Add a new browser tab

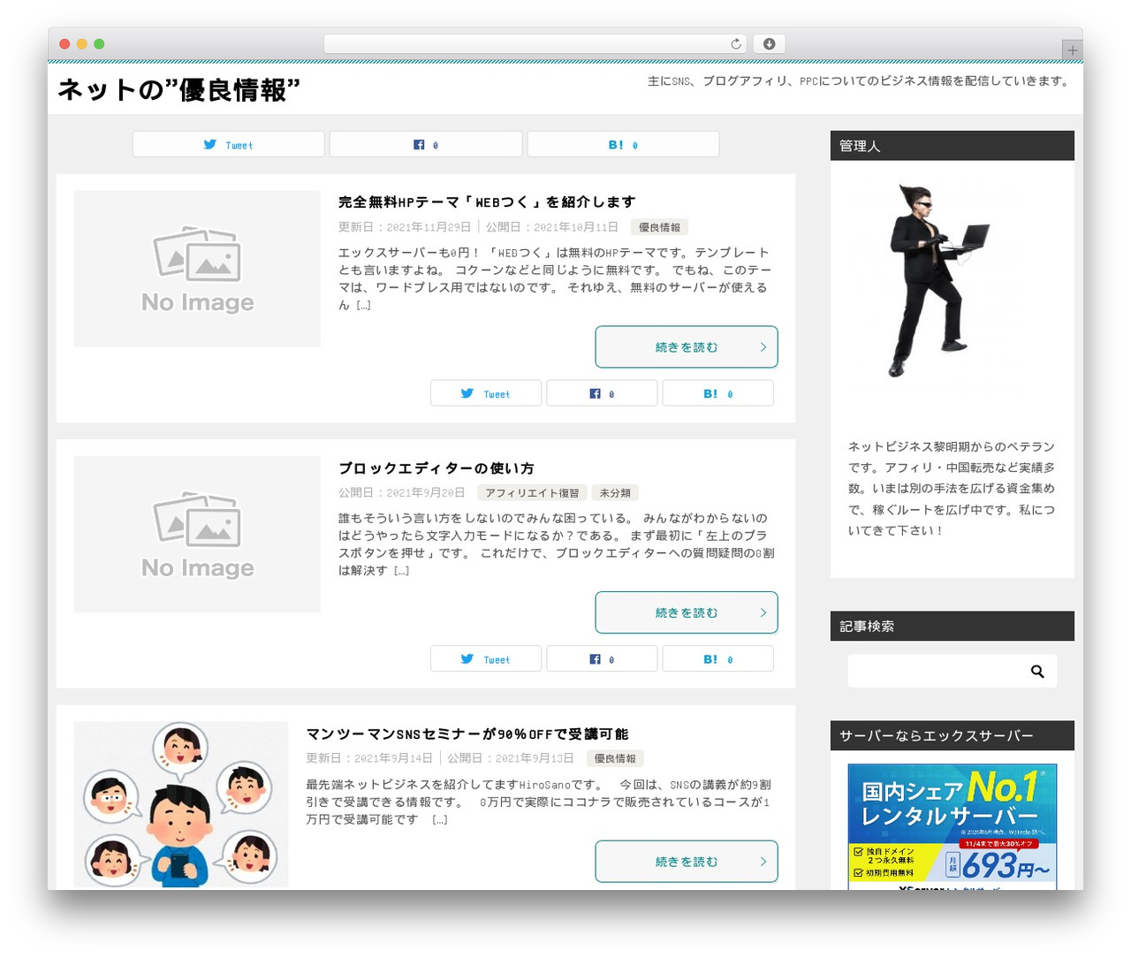coord(1072,50)
